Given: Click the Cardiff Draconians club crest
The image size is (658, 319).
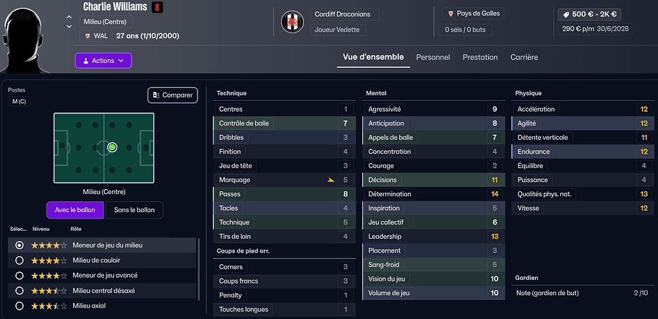Looking at the screenshot, I should pos(294,22).
